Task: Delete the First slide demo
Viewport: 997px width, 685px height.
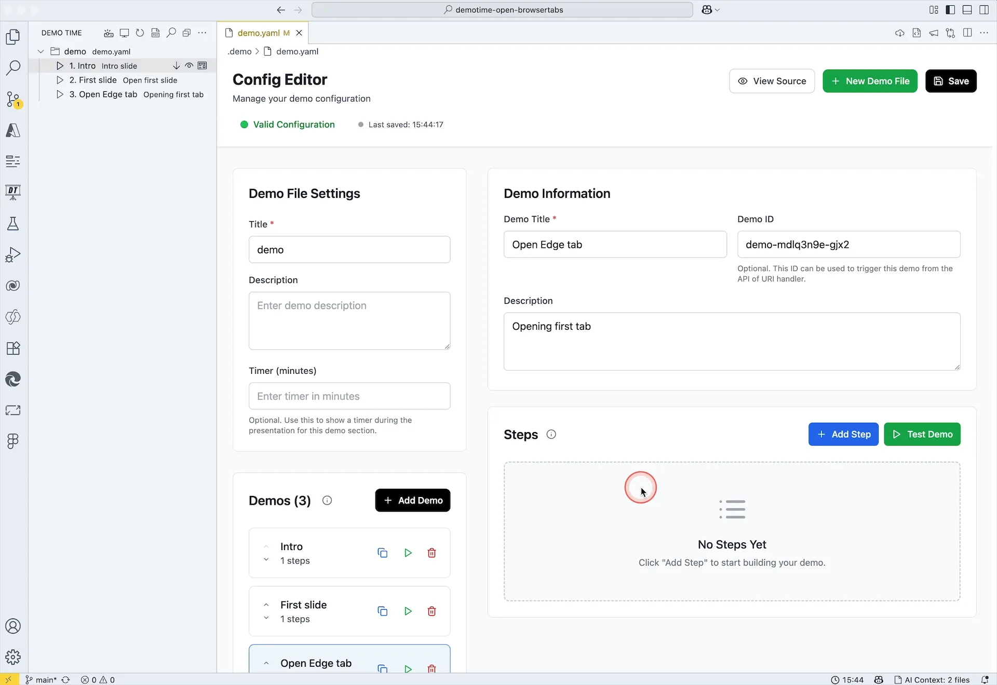Action: 432,611
